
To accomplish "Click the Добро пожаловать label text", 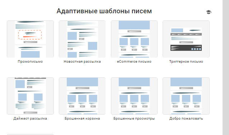I will tap(186, 119).
